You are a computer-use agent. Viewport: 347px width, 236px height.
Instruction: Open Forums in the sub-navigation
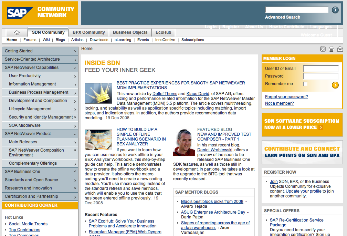coord(30,40)
